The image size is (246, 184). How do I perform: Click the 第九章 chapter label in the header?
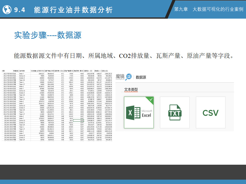[x=181, y=9]
